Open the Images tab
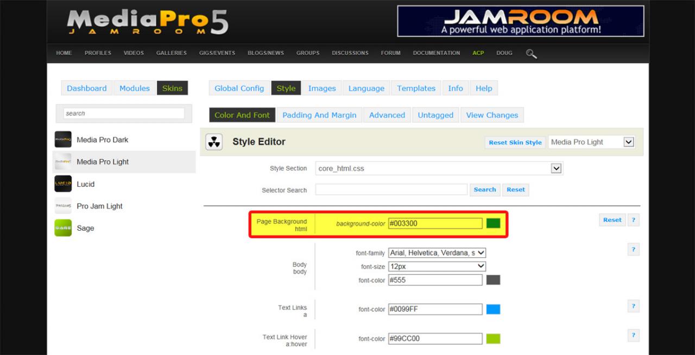This screenshot has width=695, height=355. pyautogui.click(x=322, y=88)
